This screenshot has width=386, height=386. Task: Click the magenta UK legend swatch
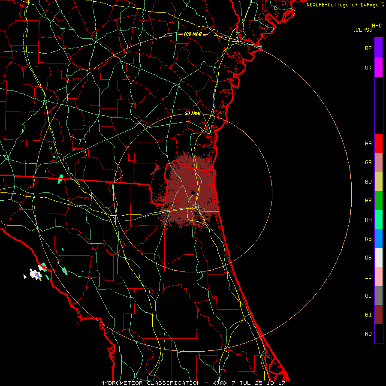379,67
